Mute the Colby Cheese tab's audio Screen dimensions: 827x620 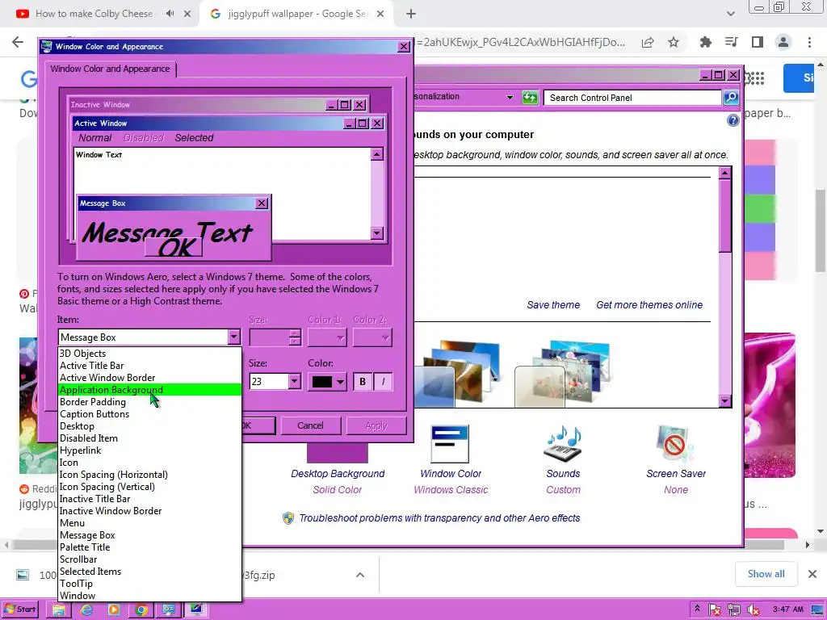pyautogui.click(x=170, y=14)
